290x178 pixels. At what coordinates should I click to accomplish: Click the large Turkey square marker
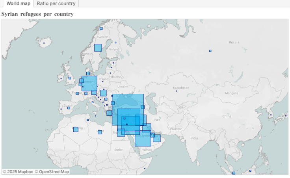(x=128, y=109)
